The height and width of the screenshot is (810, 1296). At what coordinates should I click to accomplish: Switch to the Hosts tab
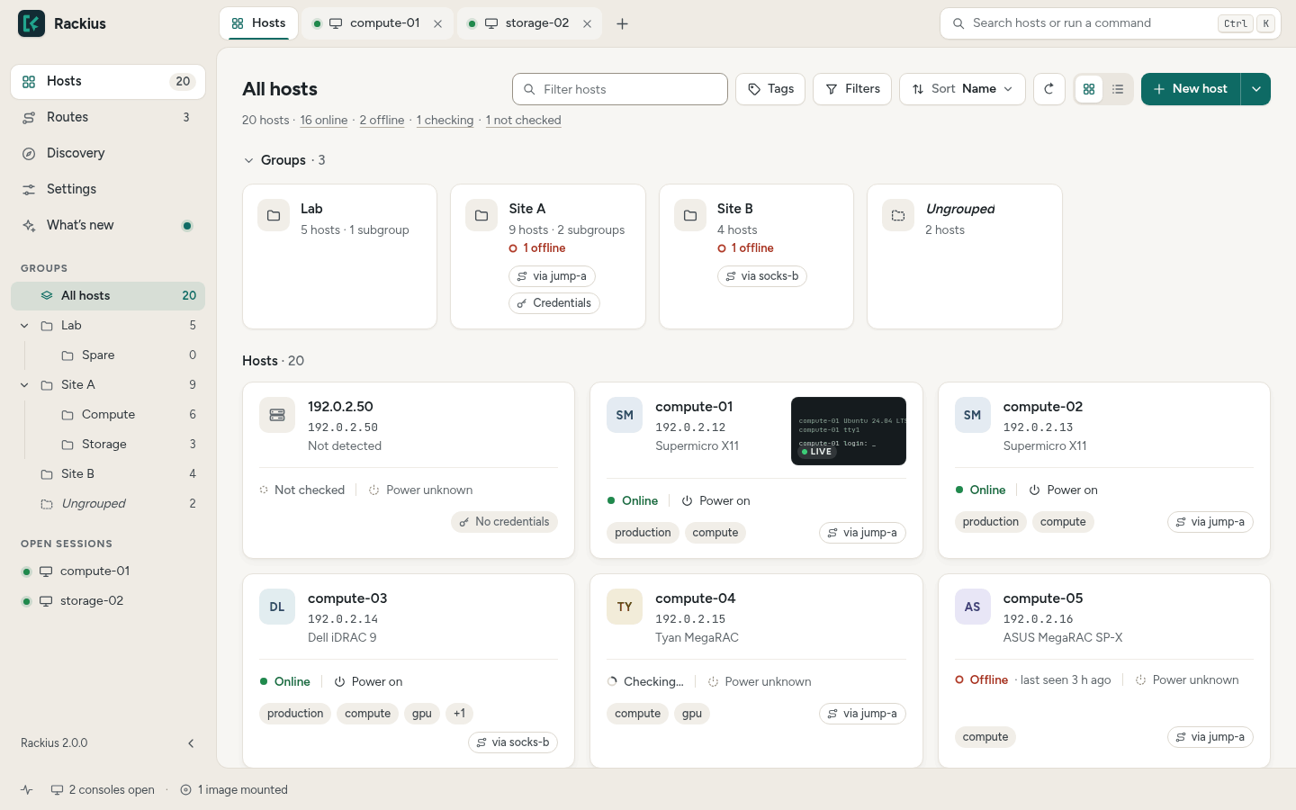[258, 23]
